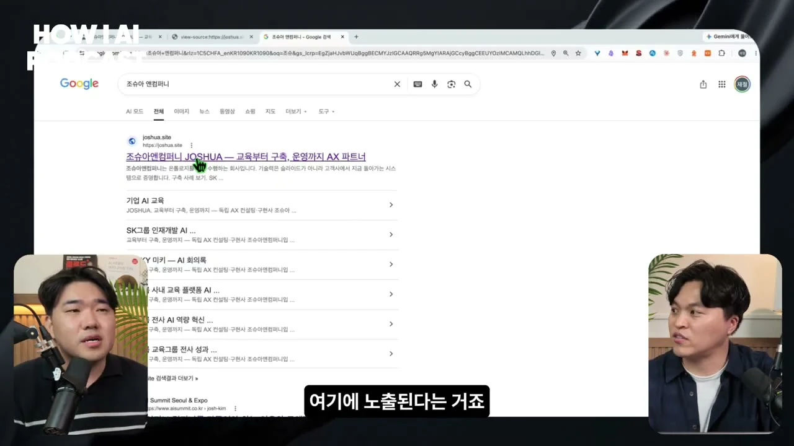Open the orange square extension icon
The image size is (794, 446).
[708, 53]
